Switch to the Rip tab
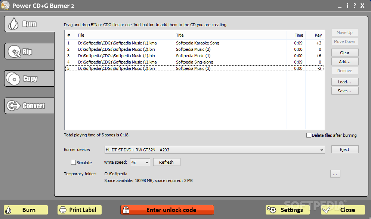This screenshot has width=371, height=219. pyautogui.click(x=30, y=51)
